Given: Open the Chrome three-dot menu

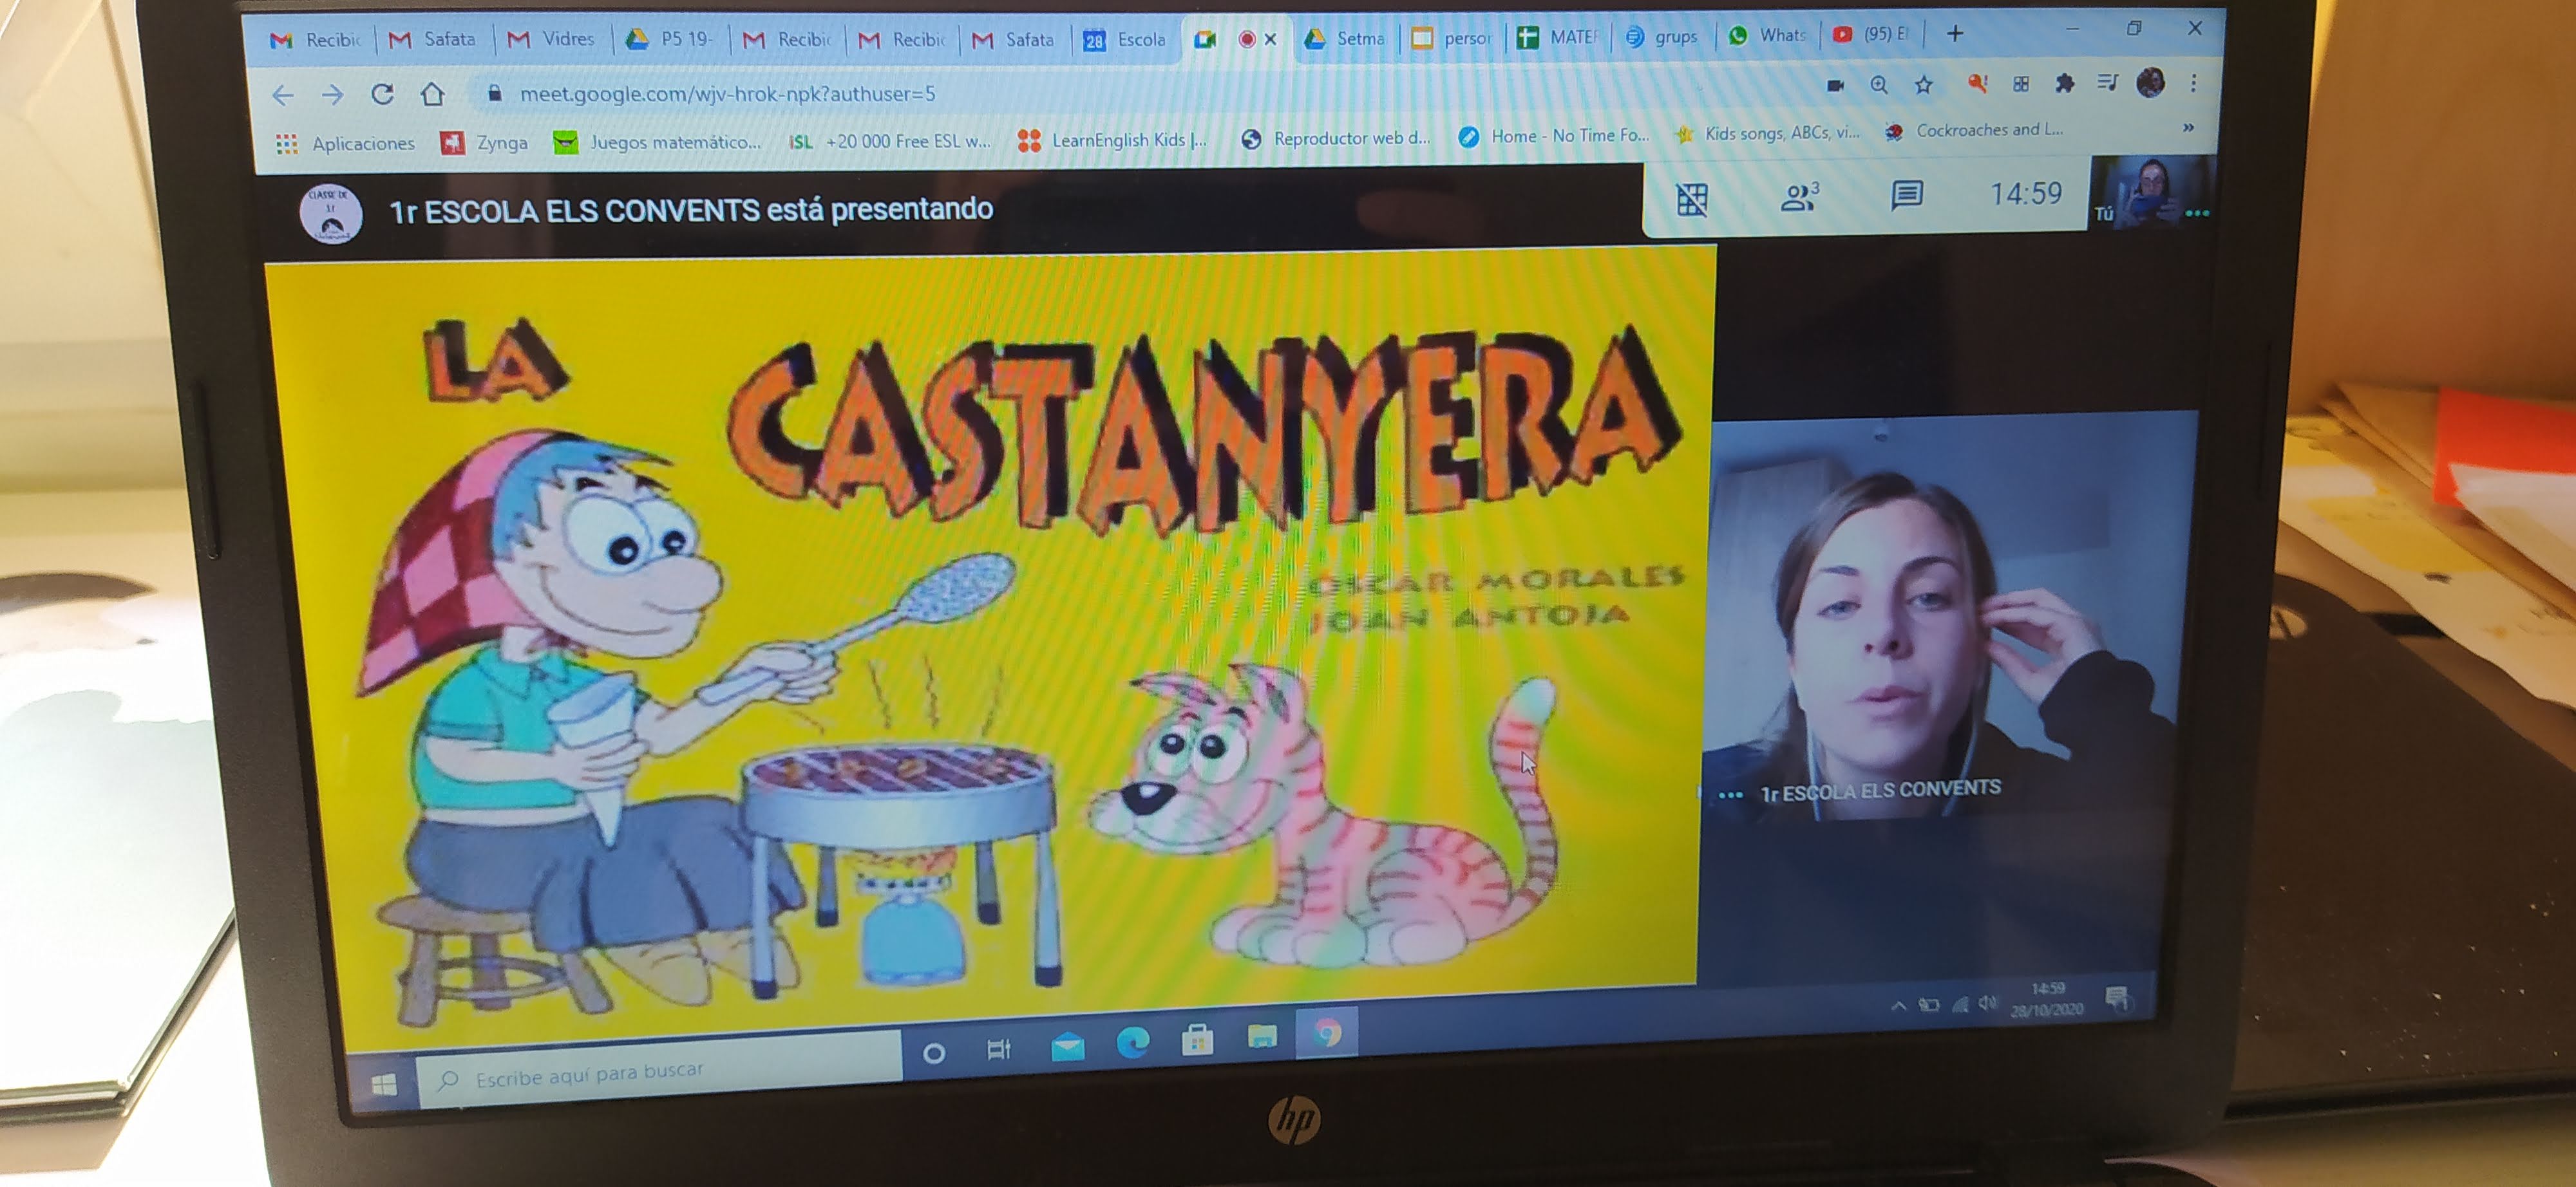Looking at the screenshot, I should click(x=2193, y=83).
